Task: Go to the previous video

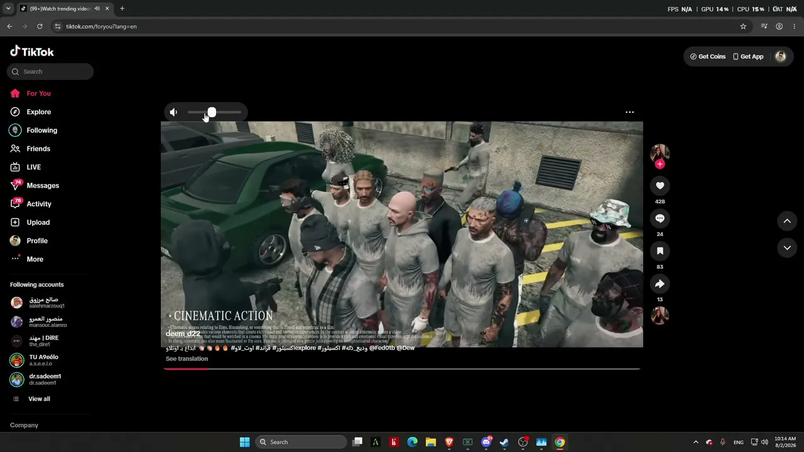Action: click(787, 221)
